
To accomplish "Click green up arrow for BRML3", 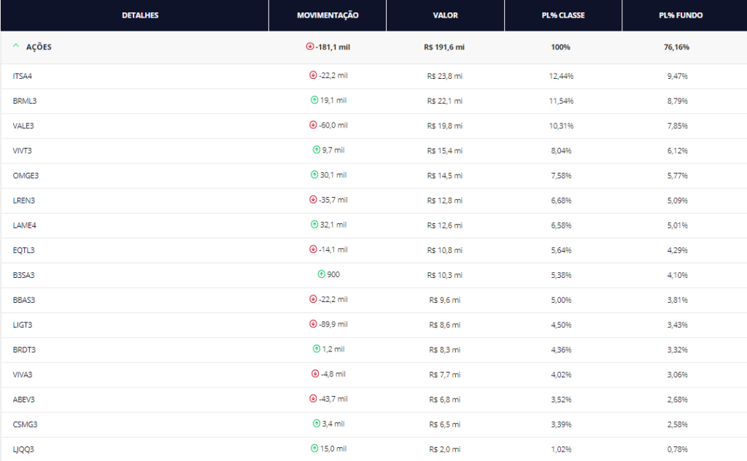I will [x=314, y=100].
